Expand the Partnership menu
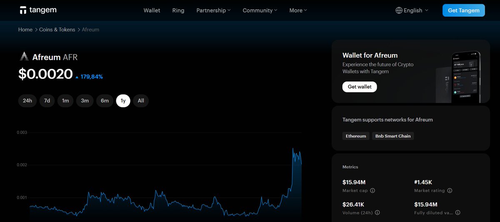The width and height of the screenshot is (500, 222). tap(213, 10)
